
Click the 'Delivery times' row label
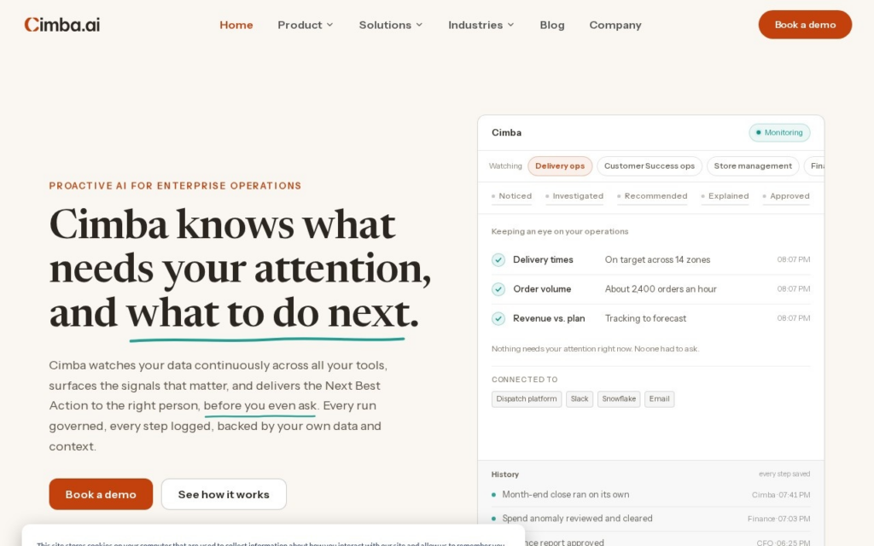pos(543,259)
